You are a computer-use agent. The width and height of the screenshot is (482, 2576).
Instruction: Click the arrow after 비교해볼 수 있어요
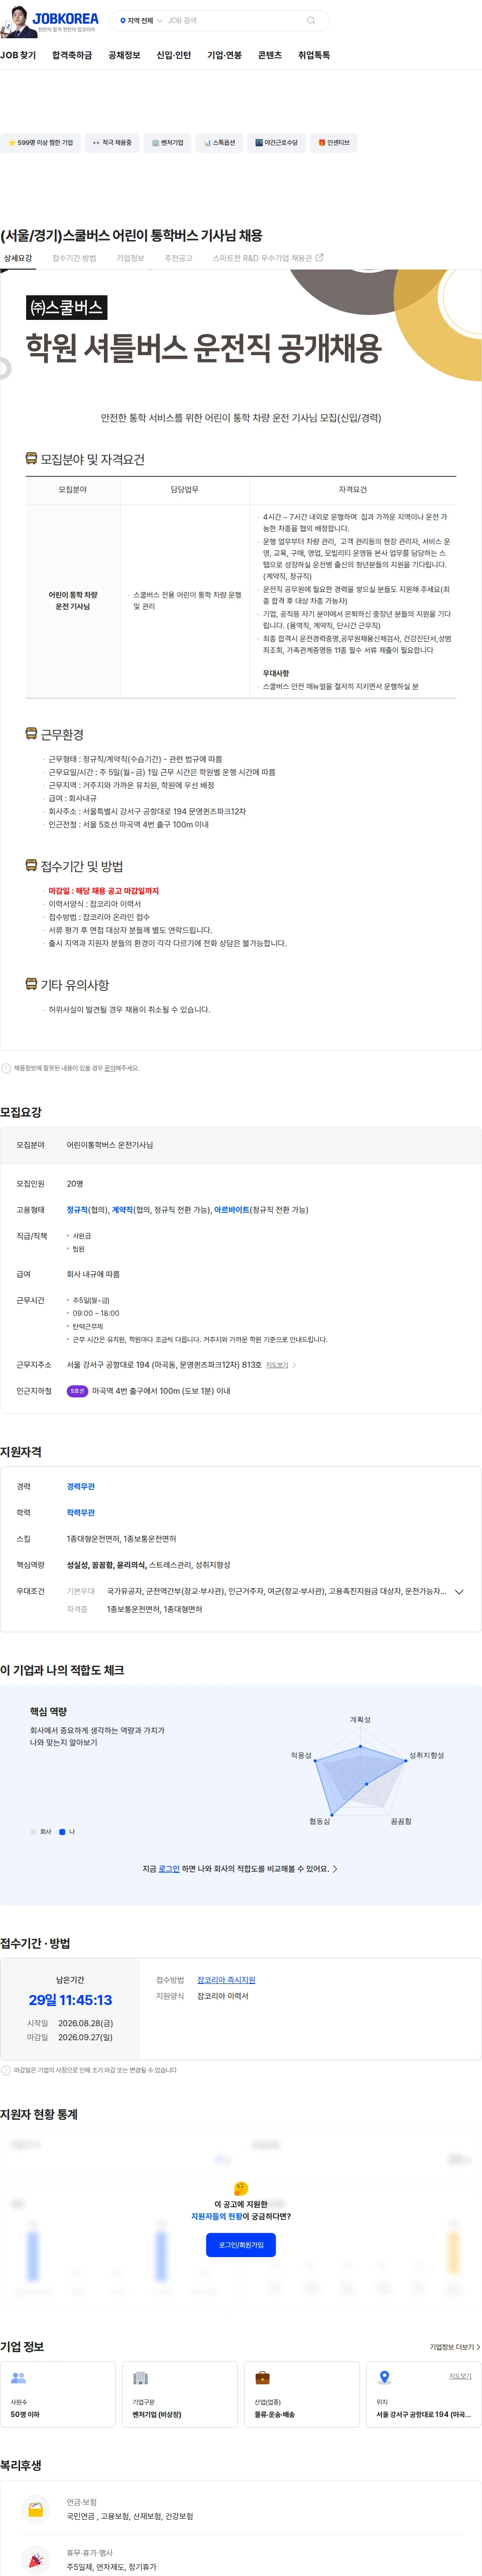click(x=334, y=1868)
